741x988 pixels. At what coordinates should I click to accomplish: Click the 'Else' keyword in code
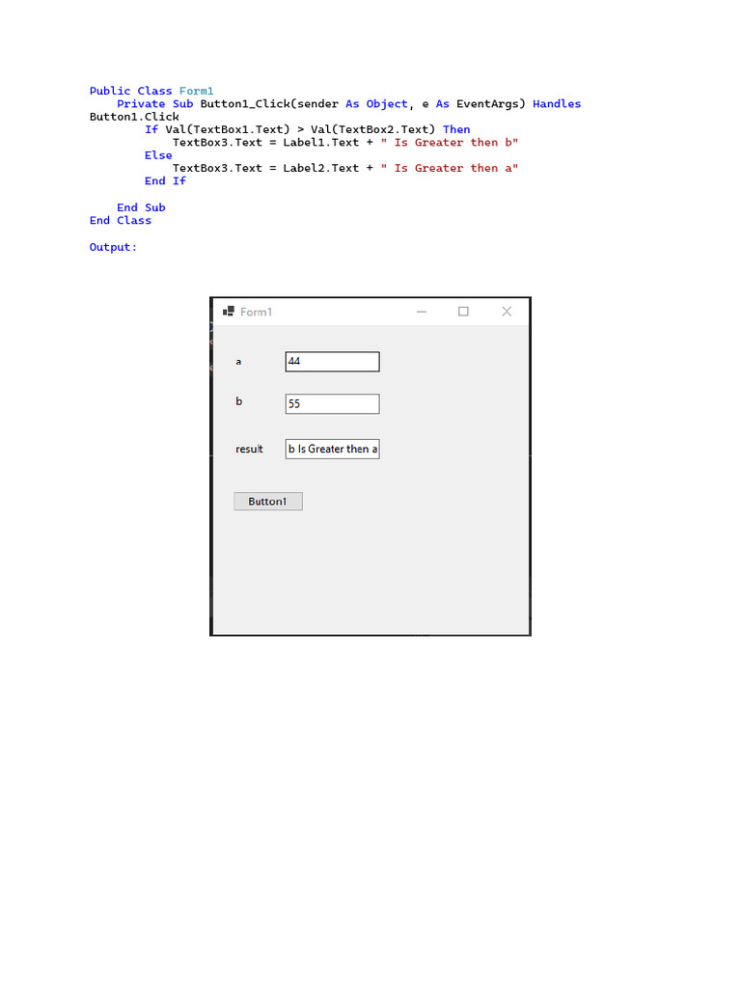click(x=158, y=155)
